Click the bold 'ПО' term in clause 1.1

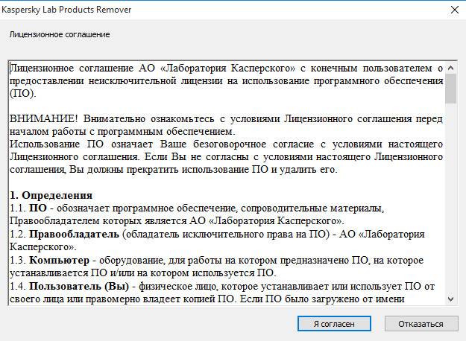[x=38, y=208]
